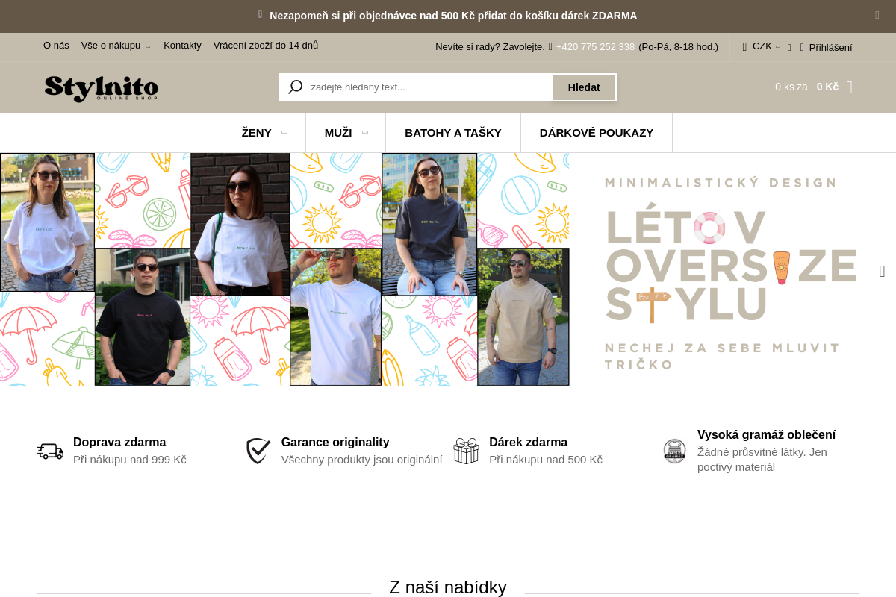Click the search text input field

(429, 87)
